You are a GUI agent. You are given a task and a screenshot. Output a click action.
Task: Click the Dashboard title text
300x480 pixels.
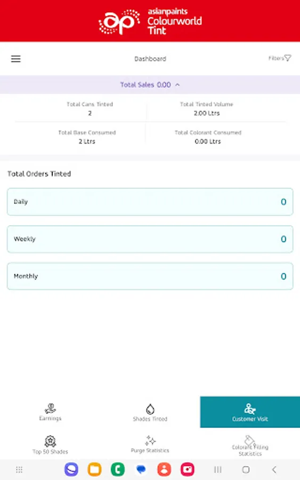coord(150,59)
